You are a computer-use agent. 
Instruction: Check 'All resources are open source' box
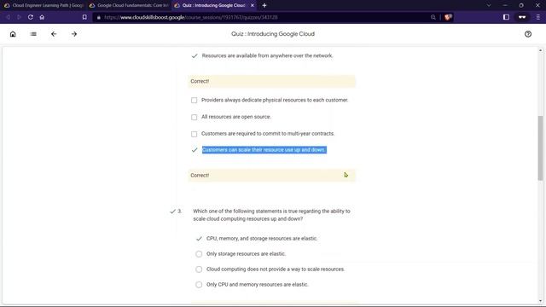[x=194, y=117]
